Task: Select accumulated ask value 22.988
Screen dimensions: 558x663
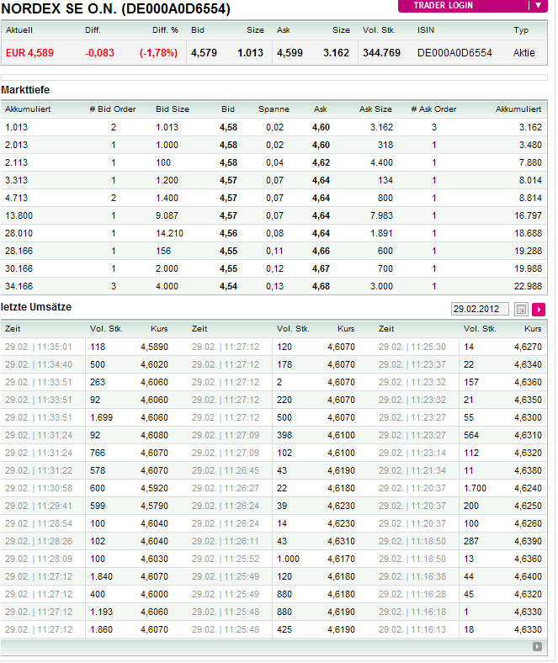Action: coord(528,286)
